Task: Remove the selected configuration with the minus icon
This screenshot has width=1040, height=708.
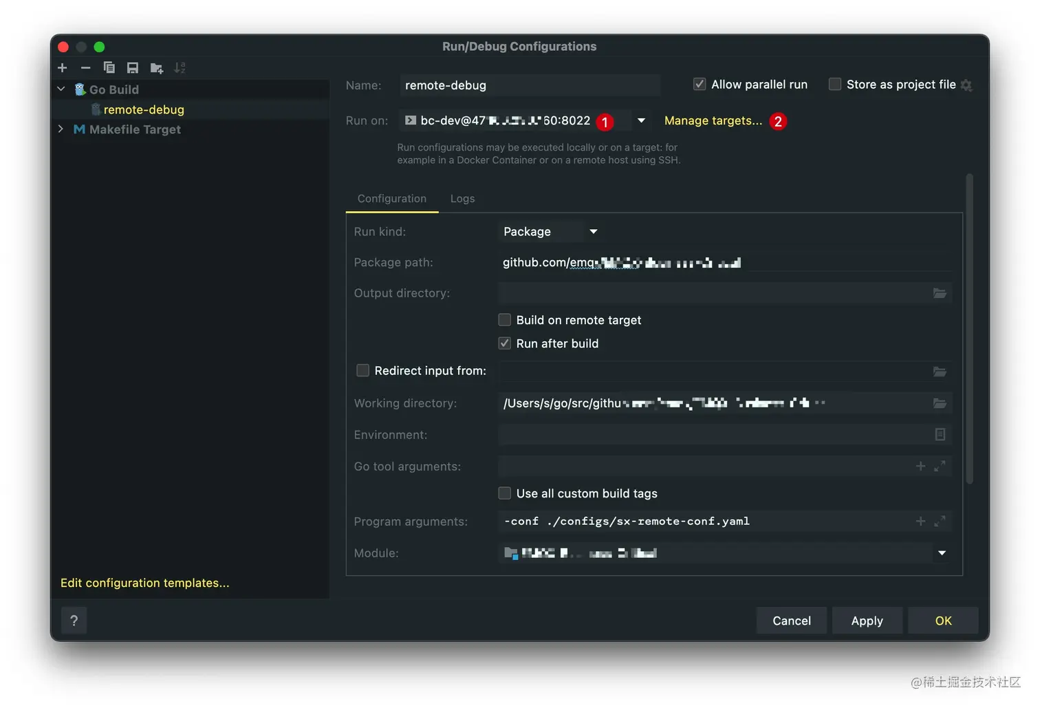Action: tap(85, 67)
